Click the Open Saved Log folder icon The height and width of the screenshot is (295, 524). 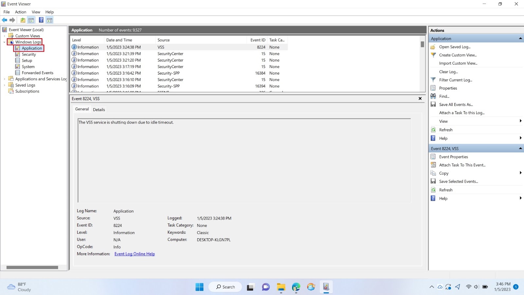click(433, 47)
